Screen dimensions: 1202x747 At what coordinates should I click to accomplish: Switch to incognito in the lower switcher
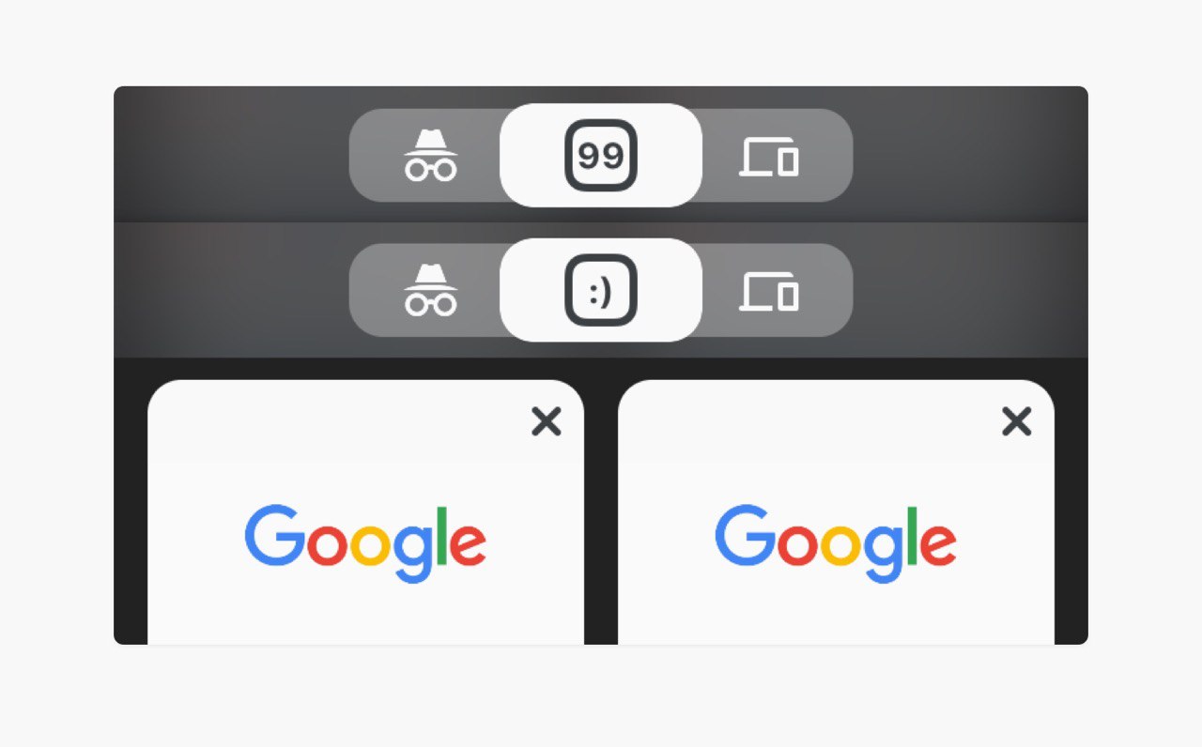430,290
